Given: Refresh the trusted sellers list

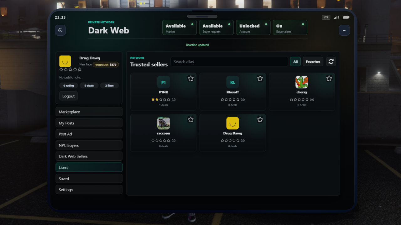Looking at the screenshot, I should [331, 62].
